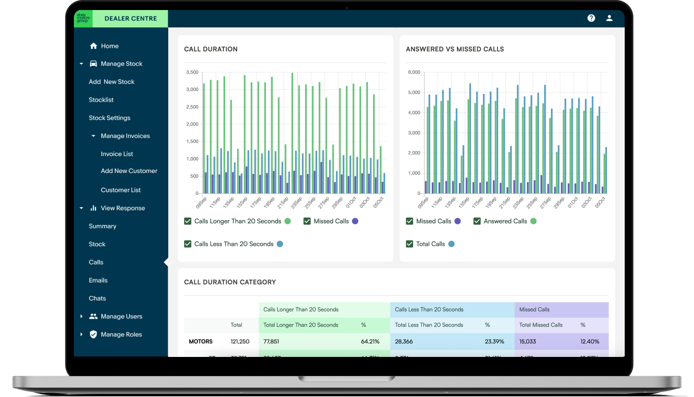
Task: Click the Home house icon
Action: click(x=93, y=46)
